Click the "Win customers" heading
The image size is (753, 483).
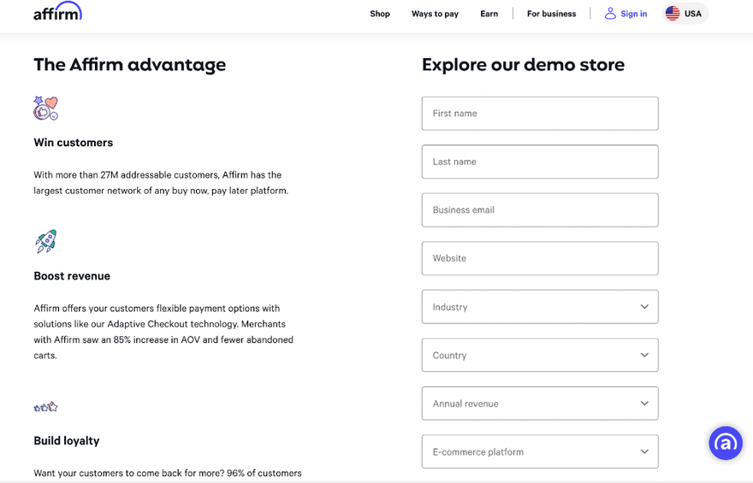73,143
